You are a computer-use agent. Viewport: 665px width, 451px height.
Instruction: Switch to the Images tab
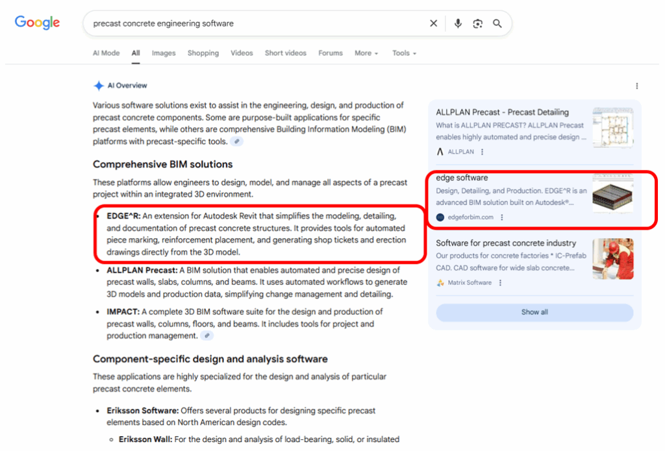point(164,53)
